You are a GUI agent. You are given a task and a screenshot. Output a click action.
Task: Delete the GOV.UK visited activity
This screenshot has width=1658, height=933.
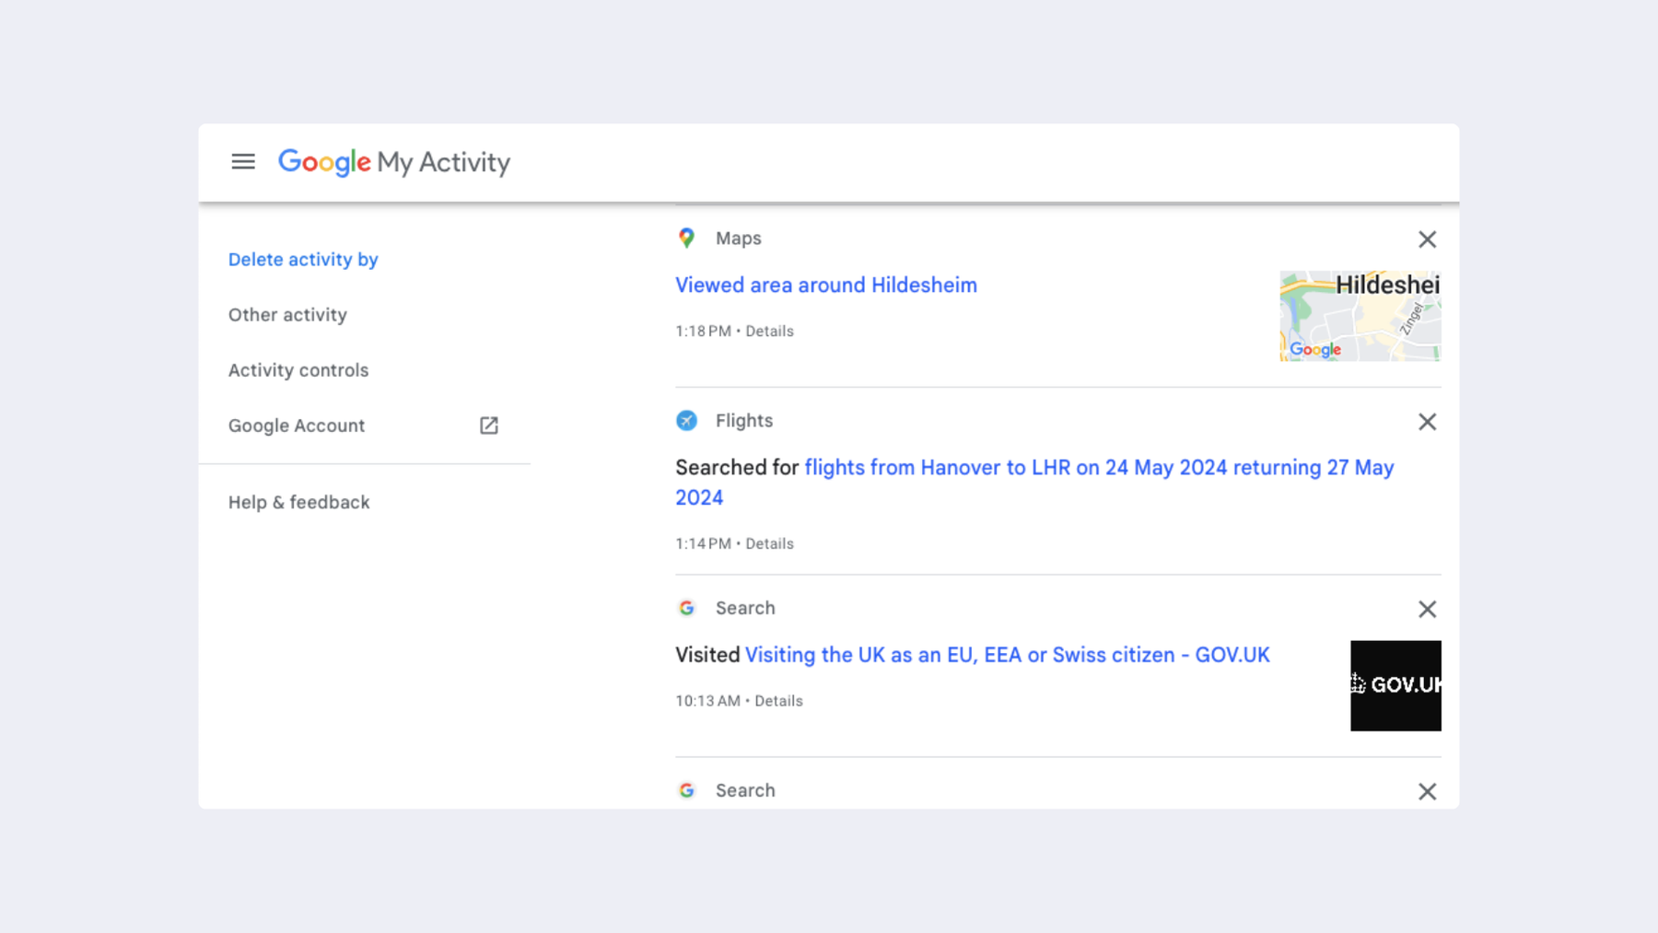tap(1427, 609)
